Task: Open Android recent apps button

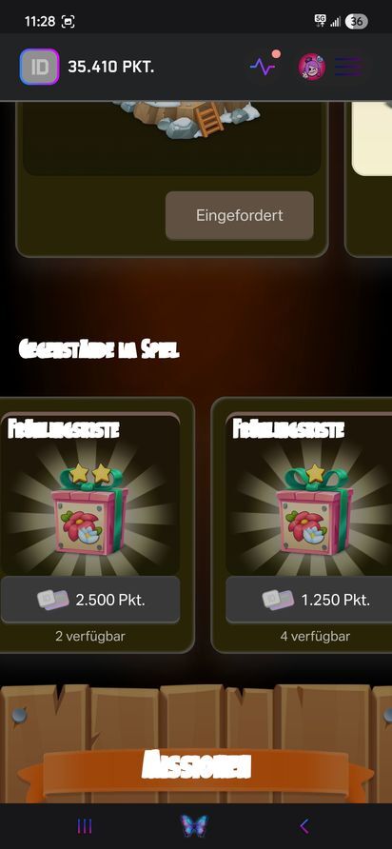Action: click(85, 826)
